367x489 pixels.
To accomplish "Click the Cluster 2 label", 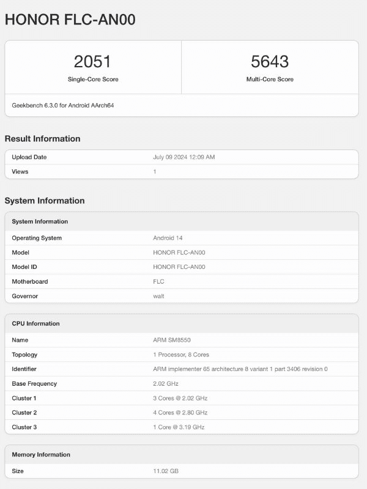I will tap(24, 413).
